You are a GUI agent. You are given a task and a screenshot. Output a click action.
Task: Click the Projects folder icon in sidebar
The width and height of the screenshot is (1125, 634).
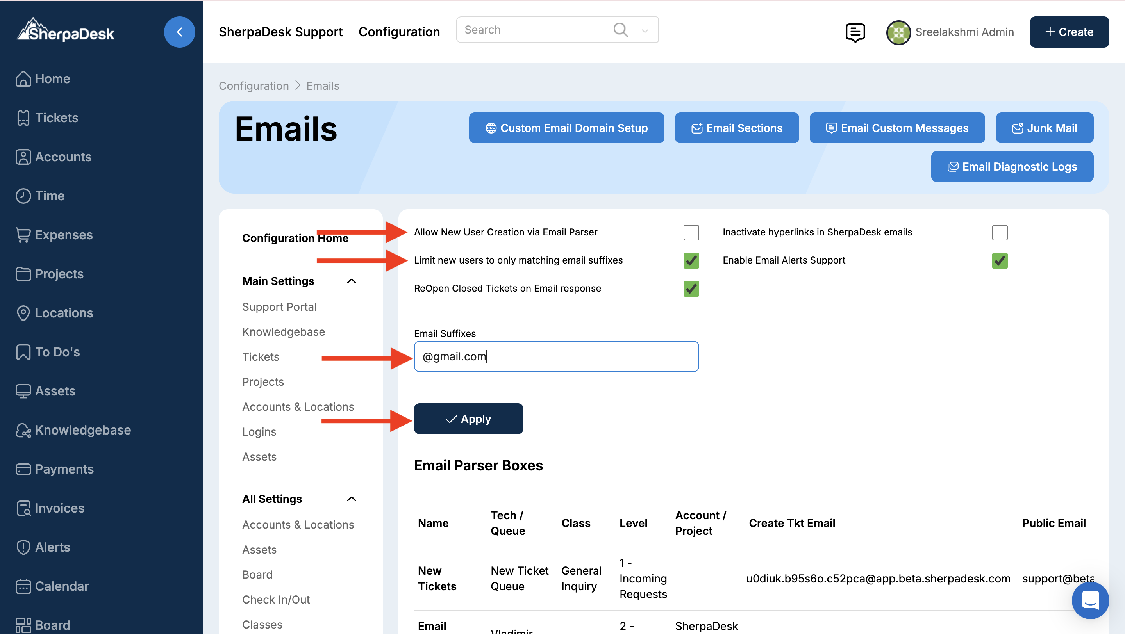[x=23, y=274]
